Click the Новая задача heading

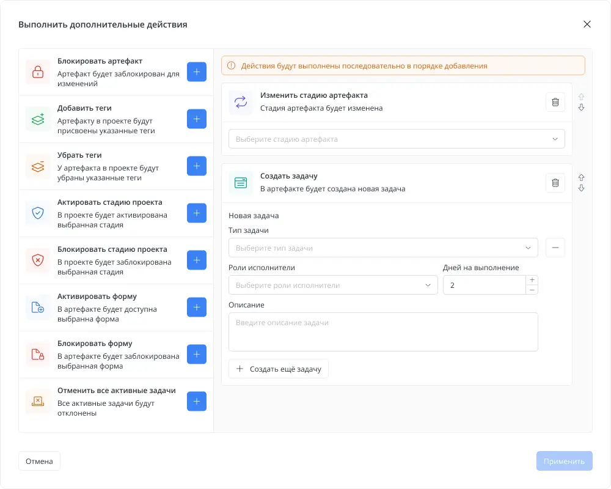point(254,216)
